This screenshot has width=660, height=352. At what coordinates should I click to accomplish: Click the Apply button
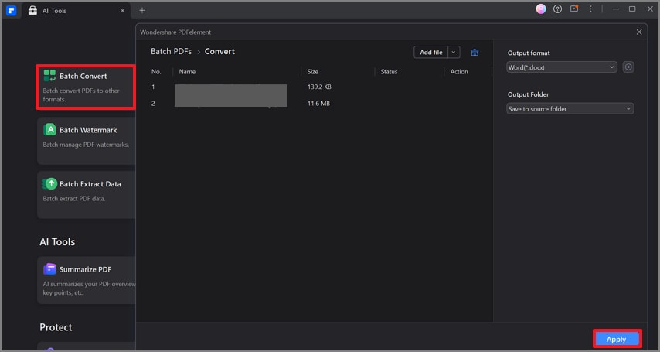(617, 339)
